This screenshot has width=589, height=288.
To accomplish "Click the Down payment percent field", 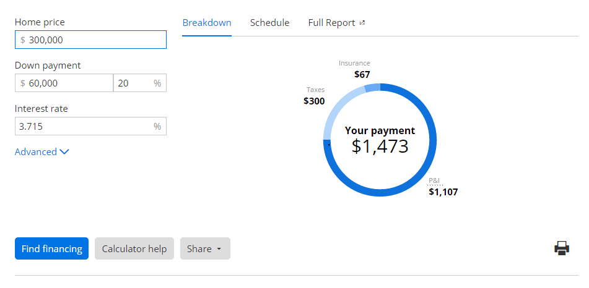I will click(x=140, y=83).
